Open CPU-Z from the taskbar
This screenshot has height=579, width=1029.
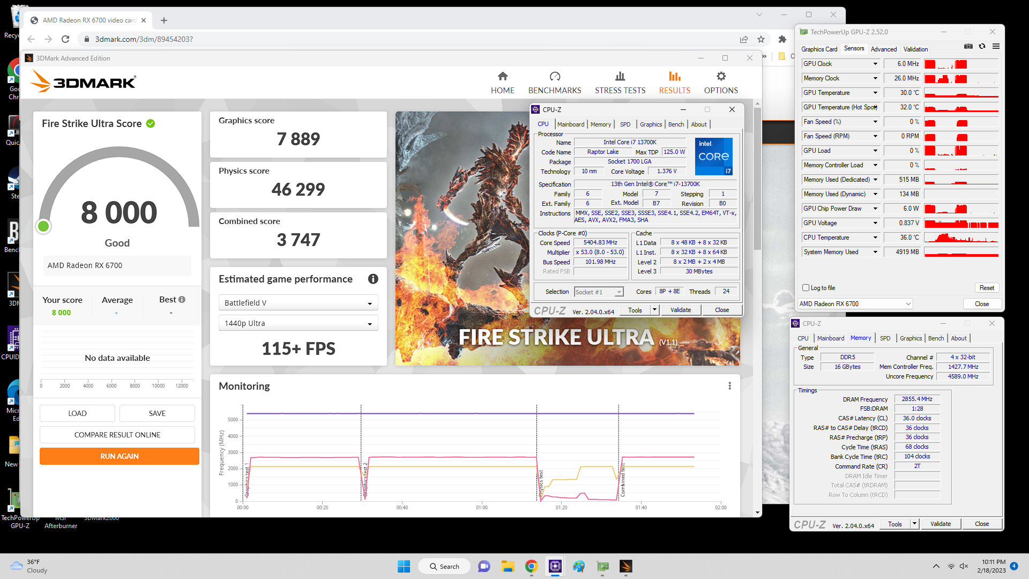[x=555, y=566]
